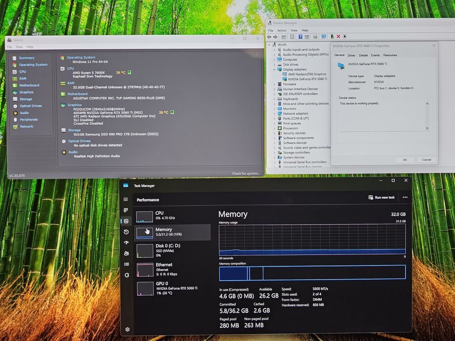Expand Human Interface Devices node

click(x=275, y=89)
